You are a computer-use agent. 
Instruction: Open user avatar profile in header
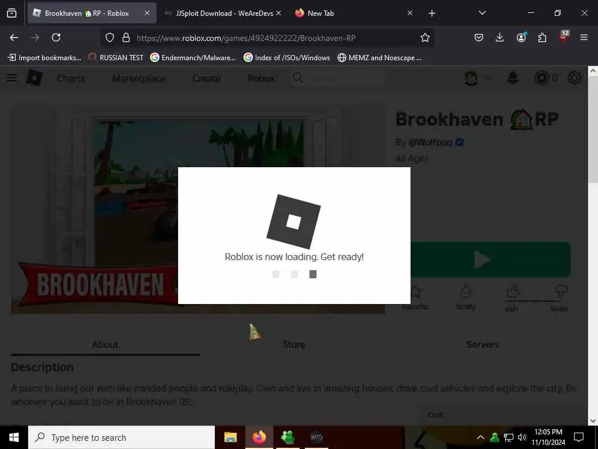pos(471,78)
